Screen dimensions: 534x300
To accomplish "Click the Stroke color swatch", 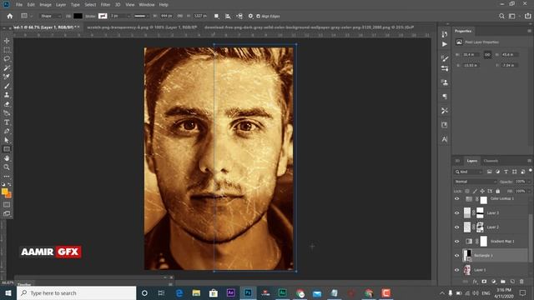I will coord(103,16).
